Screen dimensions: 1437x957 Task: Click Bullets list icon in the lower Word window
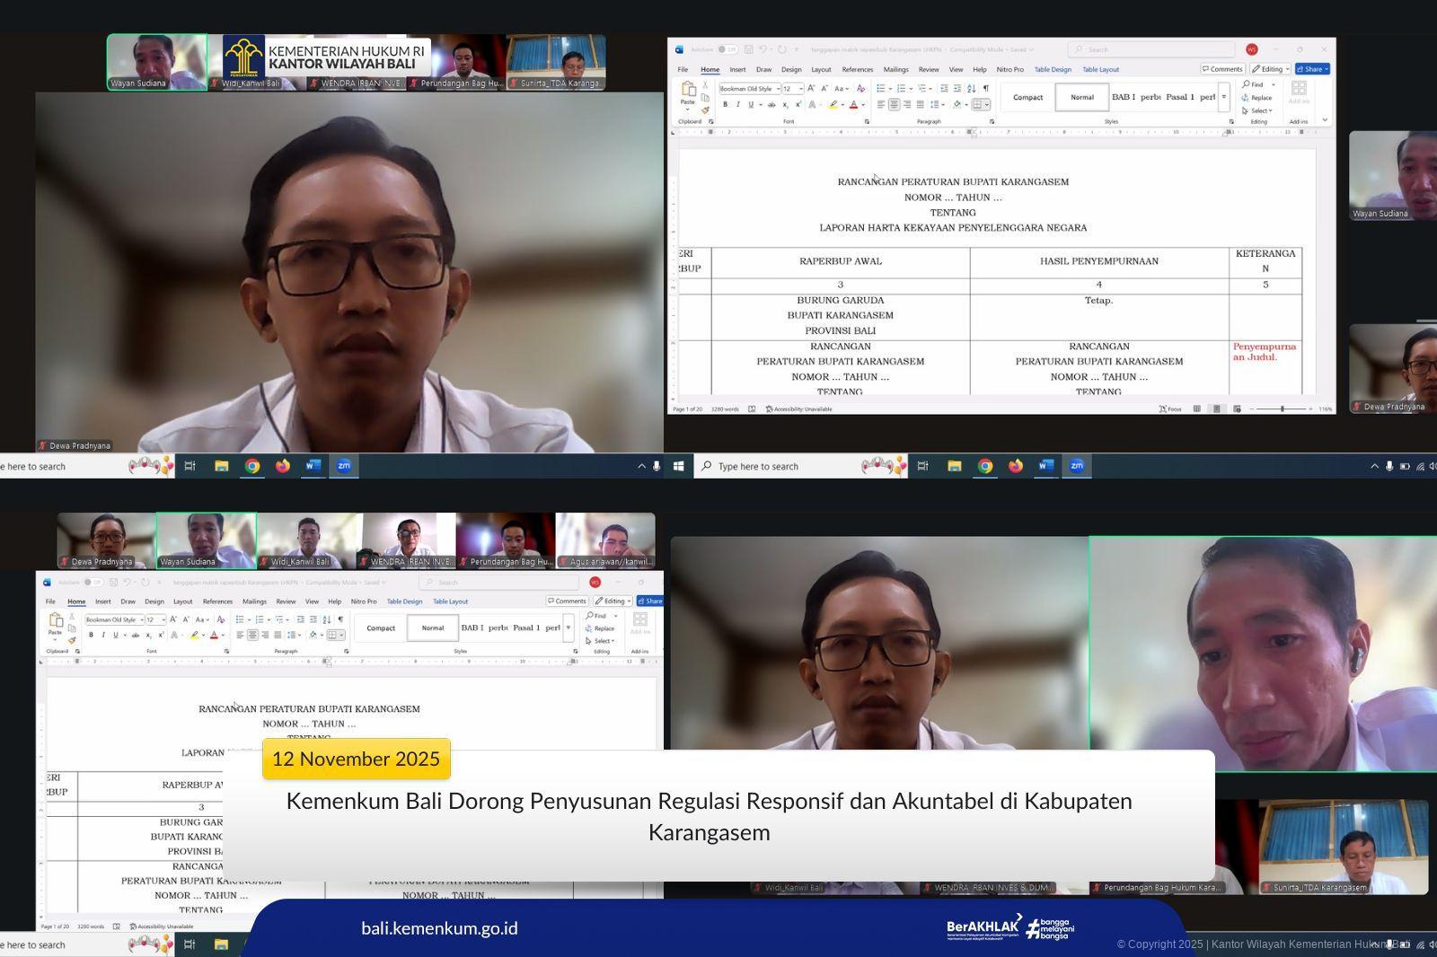(240, 619)
